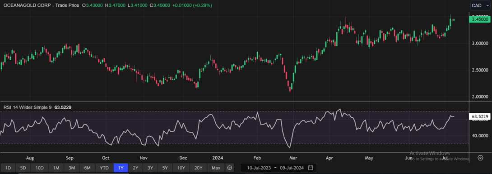Image resolution: width=492 pixels, height=174 pixels.
Task: Click the Aug label on time axis
Action: 30,158
